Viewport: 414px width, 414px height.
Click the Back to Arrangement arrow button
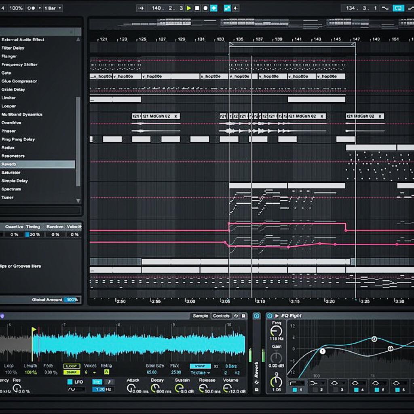[236, 8]
